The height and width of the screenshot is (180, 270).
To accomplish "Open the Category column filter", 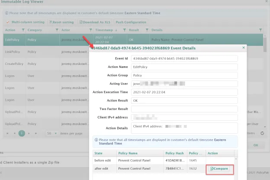I will click(x=57, y=30).
